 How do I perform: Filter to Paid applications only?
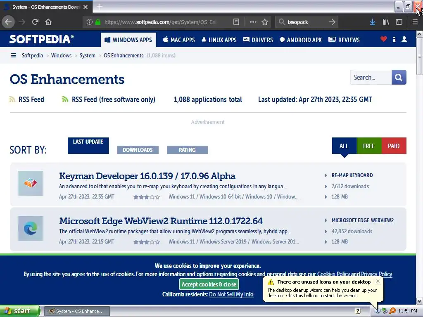394,146
